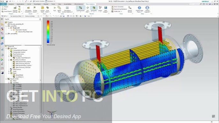219x123 pixels.
Task: Click the clock history sidebar icon
Action: (2, 55)
